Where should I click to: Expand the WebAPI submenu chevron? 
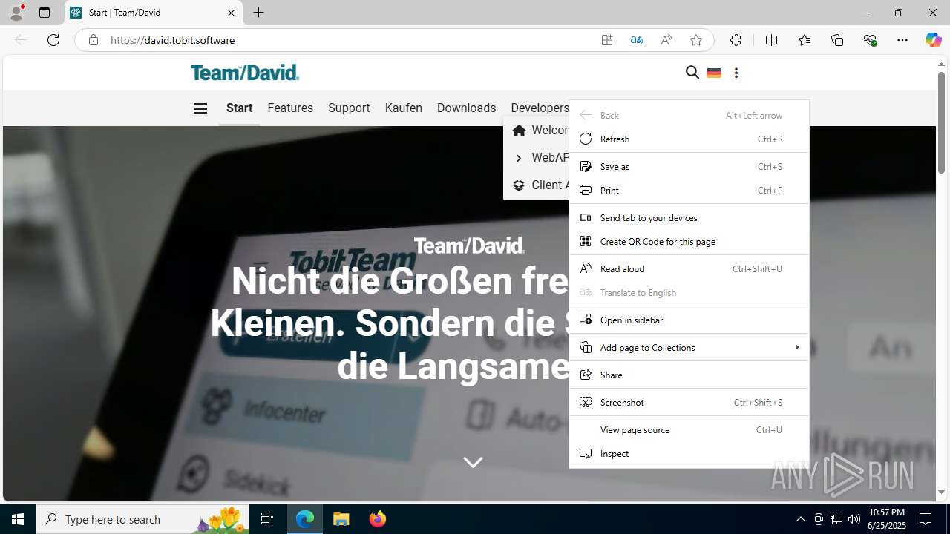coord(519,158)
